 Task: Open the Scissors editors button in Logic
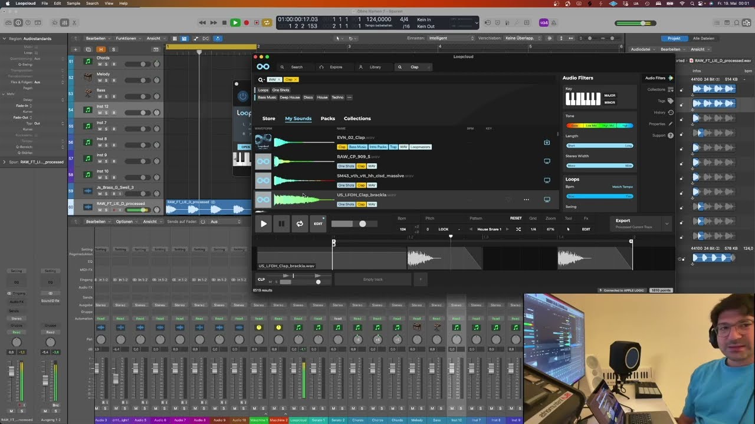[x=75, y=23]
